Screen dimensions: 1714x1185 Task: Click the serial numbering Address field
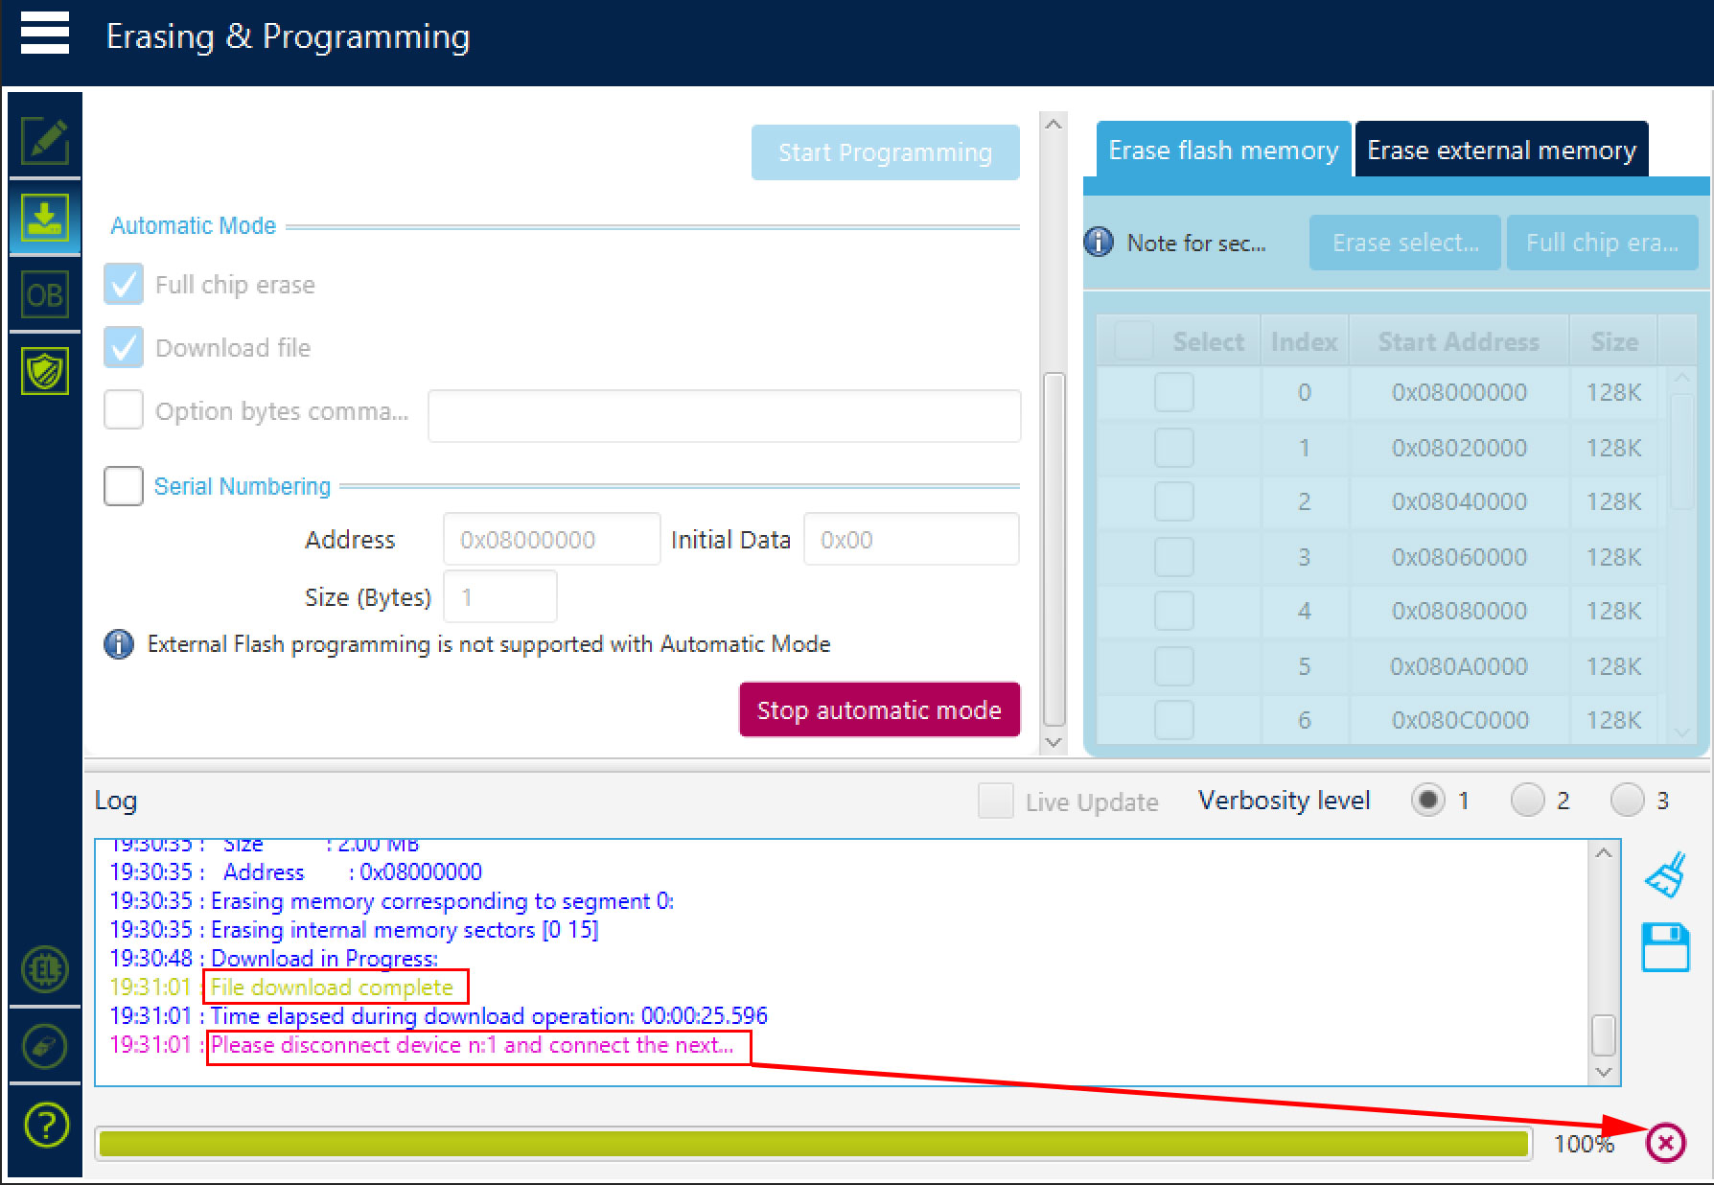click(x=551, y=540)
